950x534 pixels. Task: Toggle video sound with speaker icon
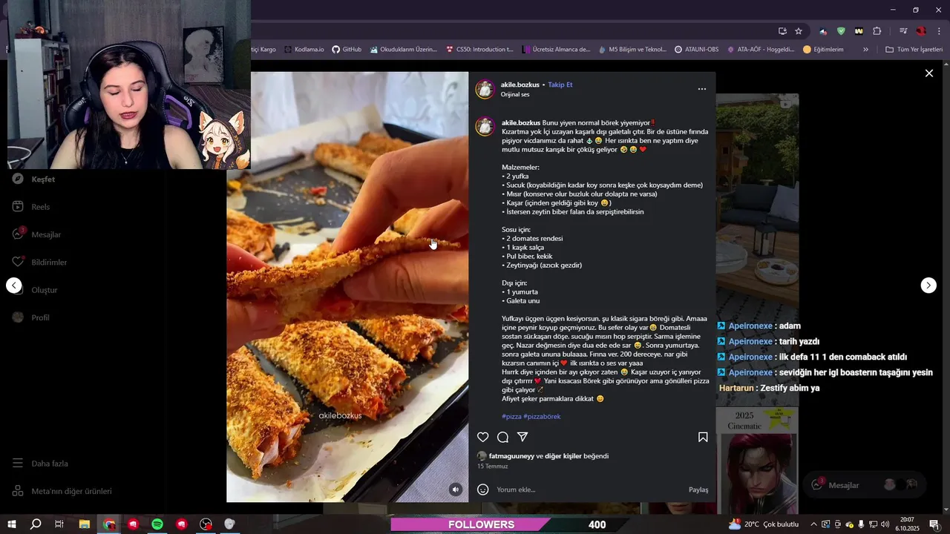coord(456,489)
